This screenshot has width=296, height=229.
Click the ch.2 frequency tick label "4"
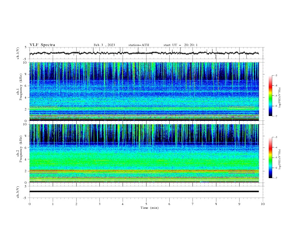(x=26, y=159)
